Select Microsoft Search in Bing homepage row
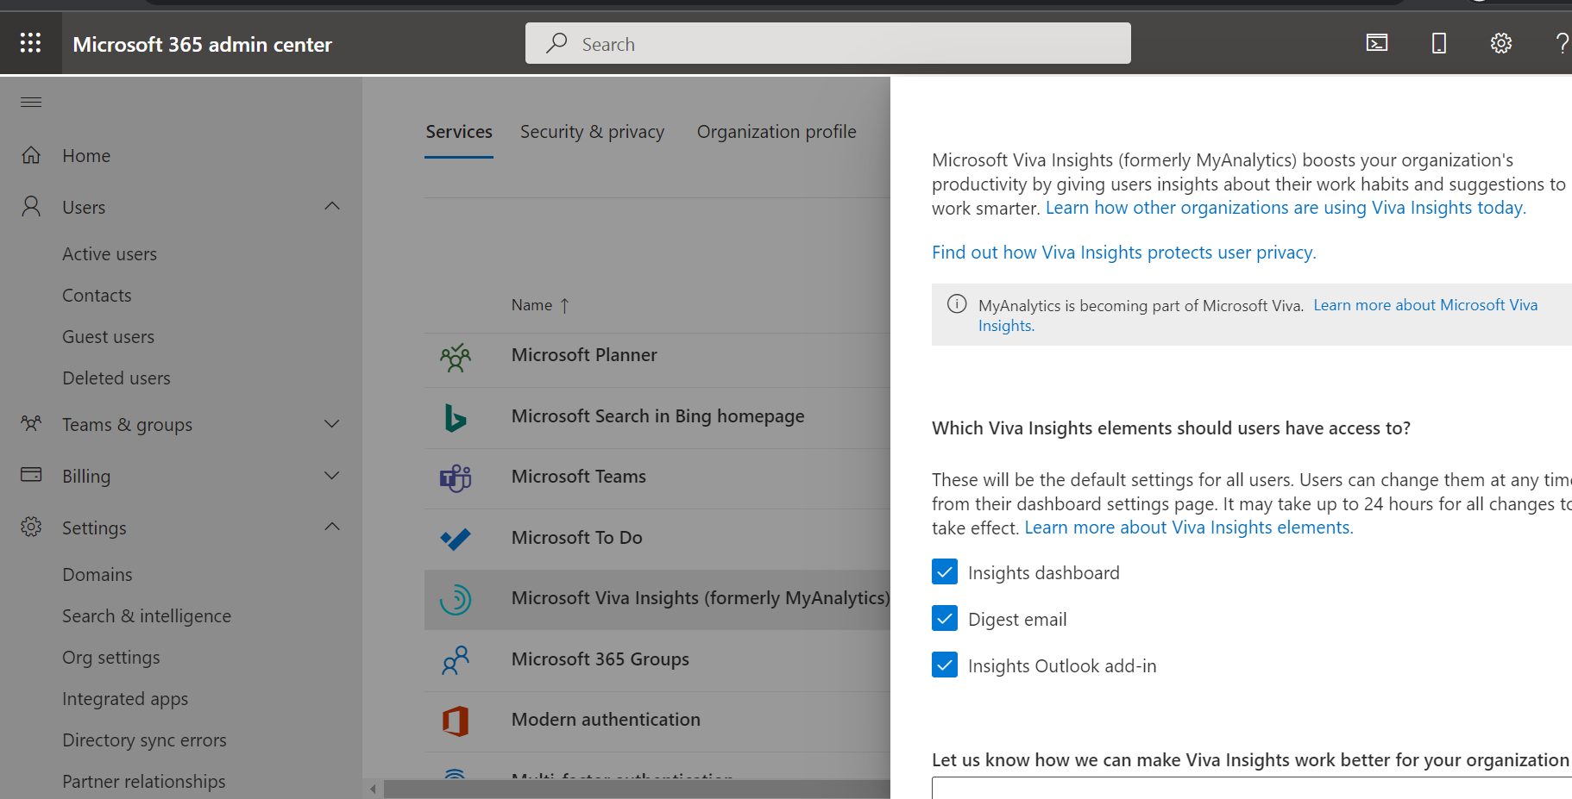 [657, 417]
